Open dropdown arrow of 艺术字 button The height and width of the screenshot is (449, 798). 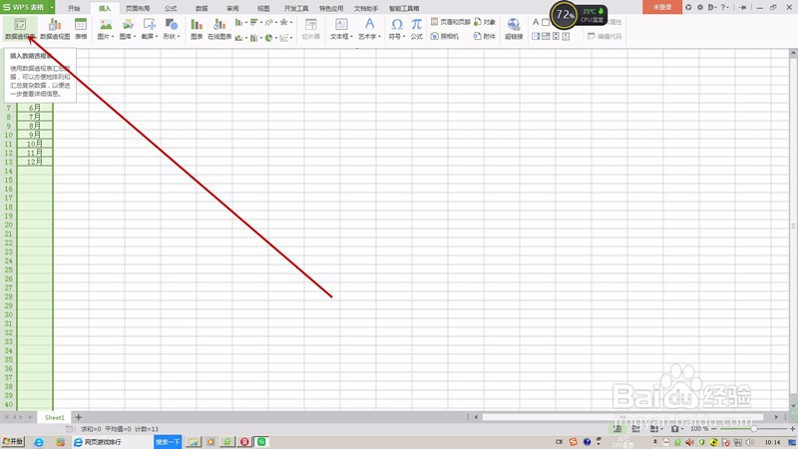pyautogui.click(x=379, y=37)
